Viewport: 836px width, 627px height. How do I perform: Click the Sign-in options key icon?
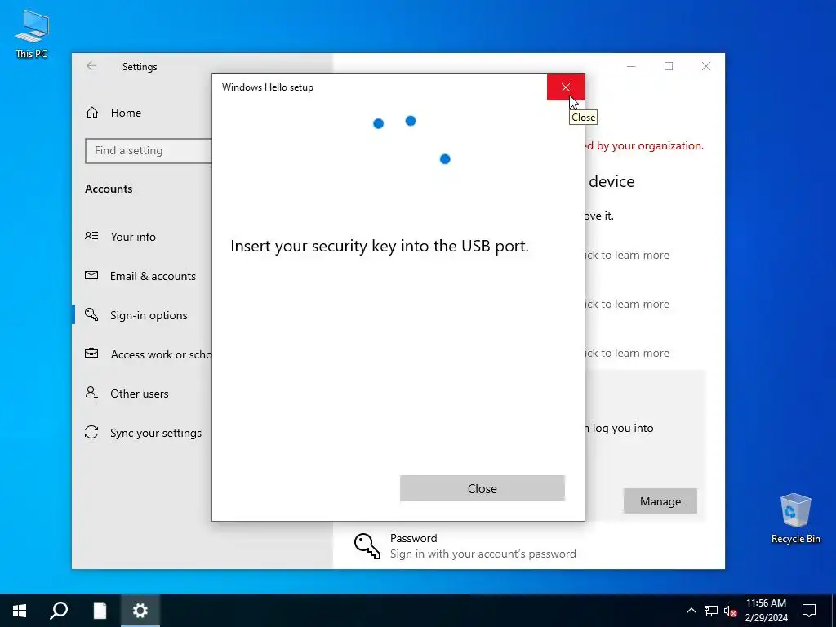coord(91,314)
